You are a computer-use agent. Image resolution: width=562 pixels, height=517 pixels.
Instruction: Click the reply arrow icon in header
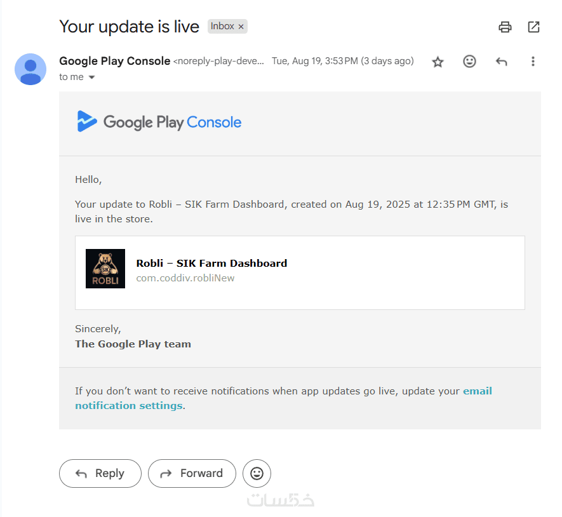[501, 62]
